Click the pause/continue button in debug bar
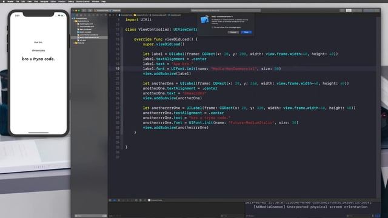Image resolution: width=388 pixels, height=218 pixels. coord(119,200)
